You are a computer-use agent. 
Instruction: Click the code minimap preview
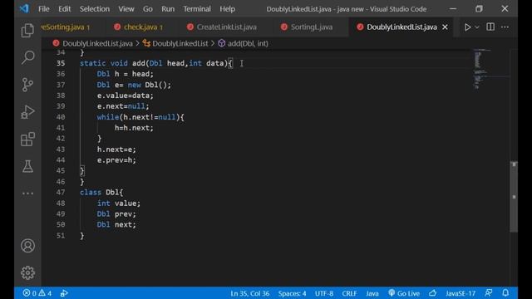[482, 70]
